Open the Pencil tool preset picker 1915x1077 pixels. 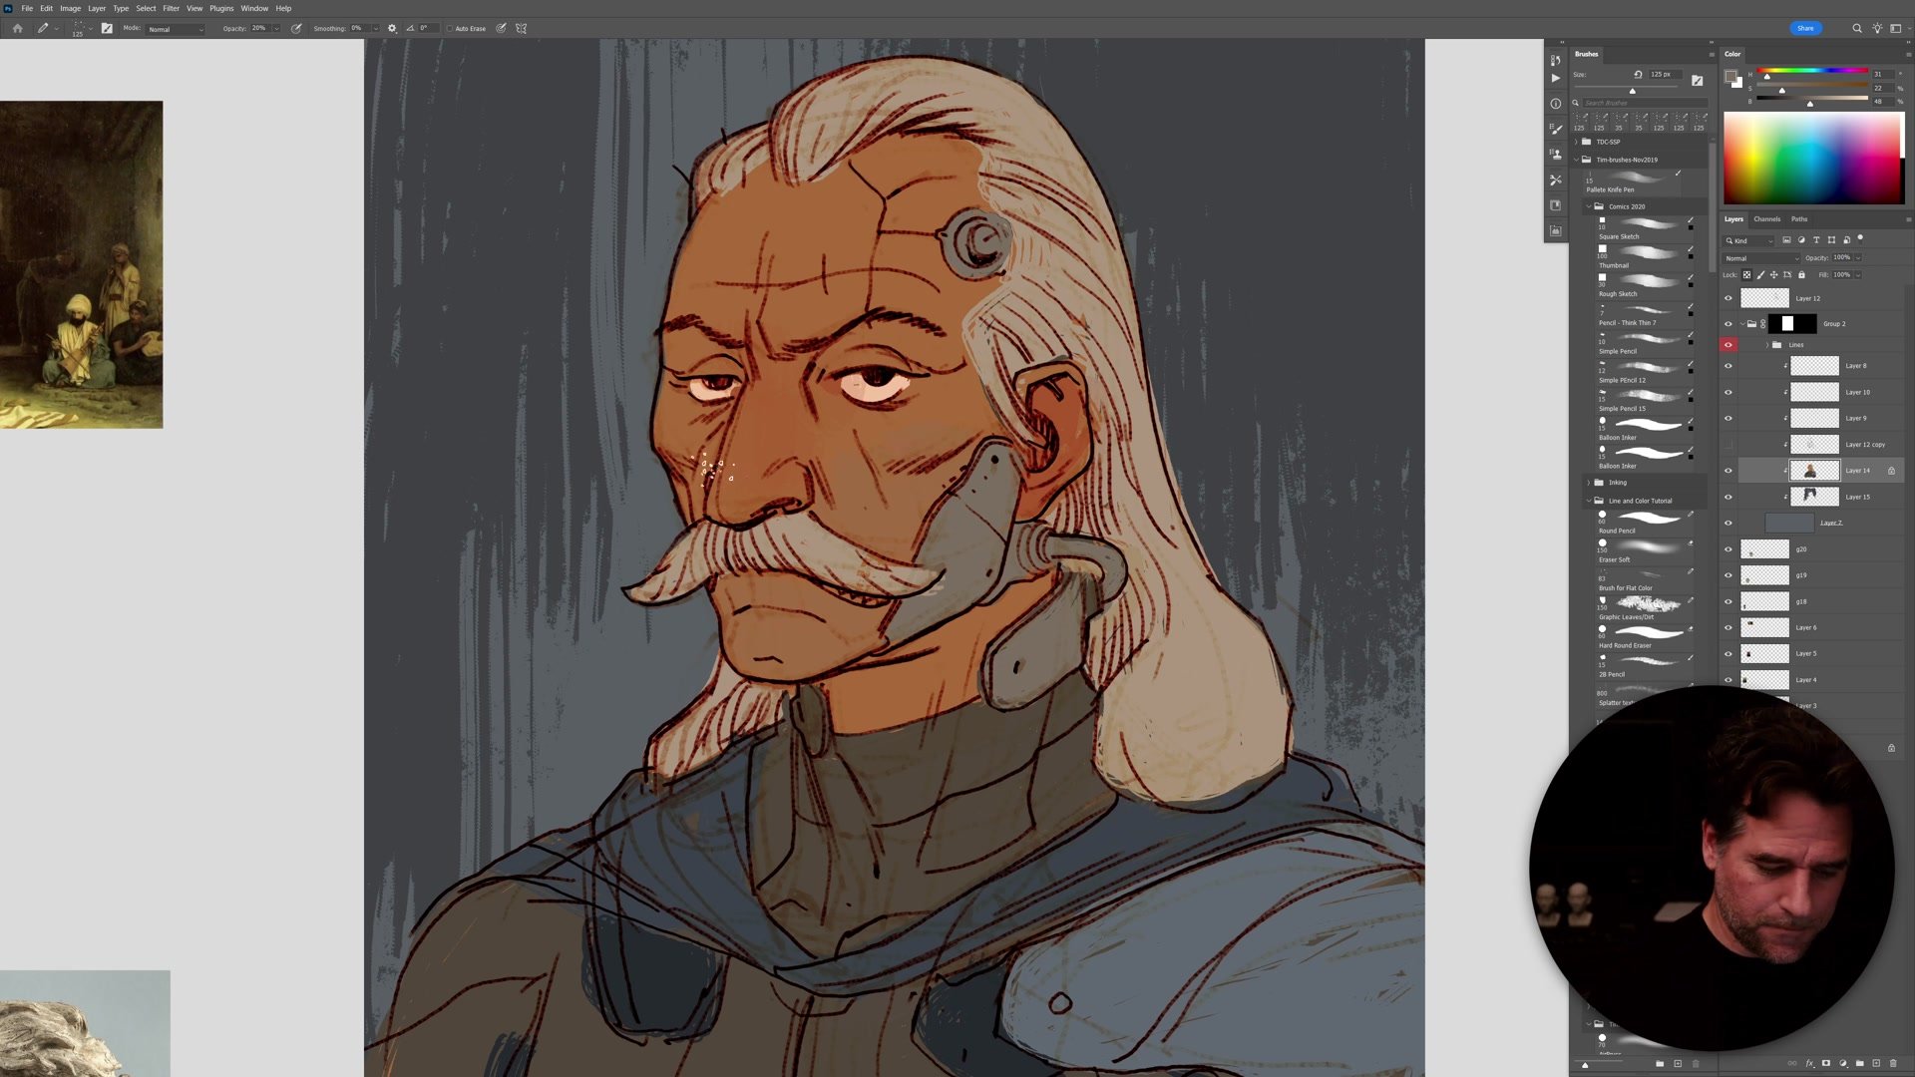click(46, 28)
